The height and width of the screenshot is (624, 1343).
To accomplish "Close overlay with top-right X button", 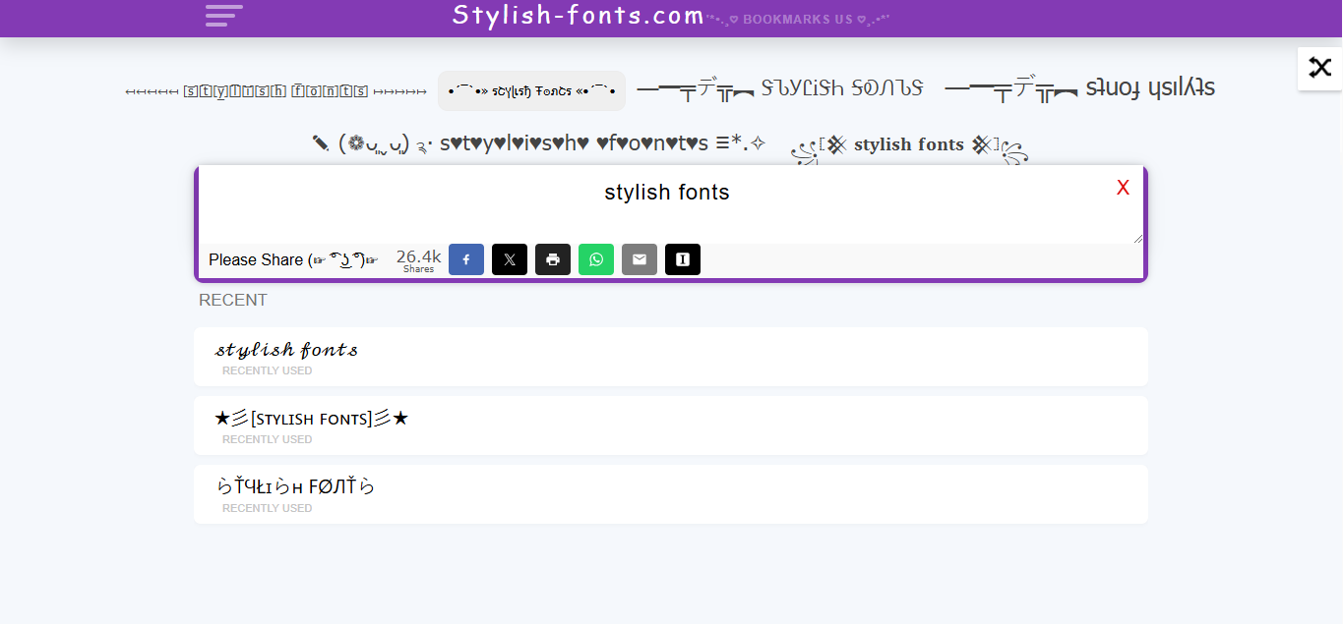I will (1319, 68).
